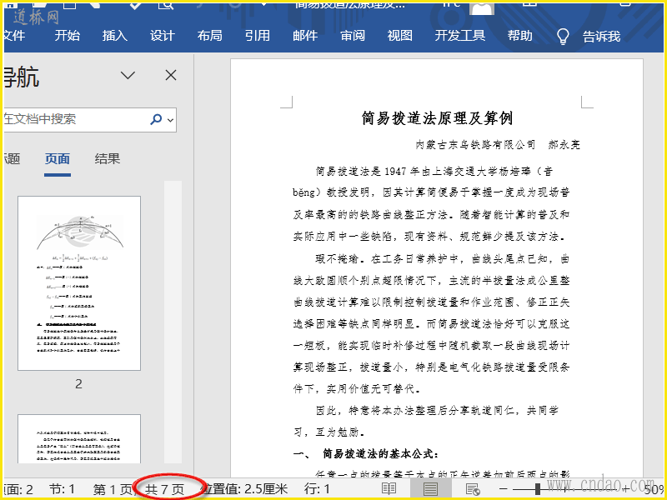
Task: Select the page 2 thumbnail
Action: [x=79, y=283]
